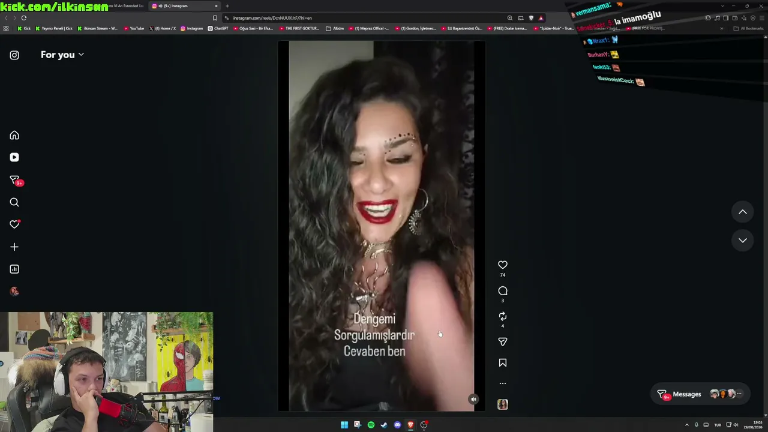Toggle the browser sidebar panel
Viewport: 768px width, 432px height.
pos(725,18)
